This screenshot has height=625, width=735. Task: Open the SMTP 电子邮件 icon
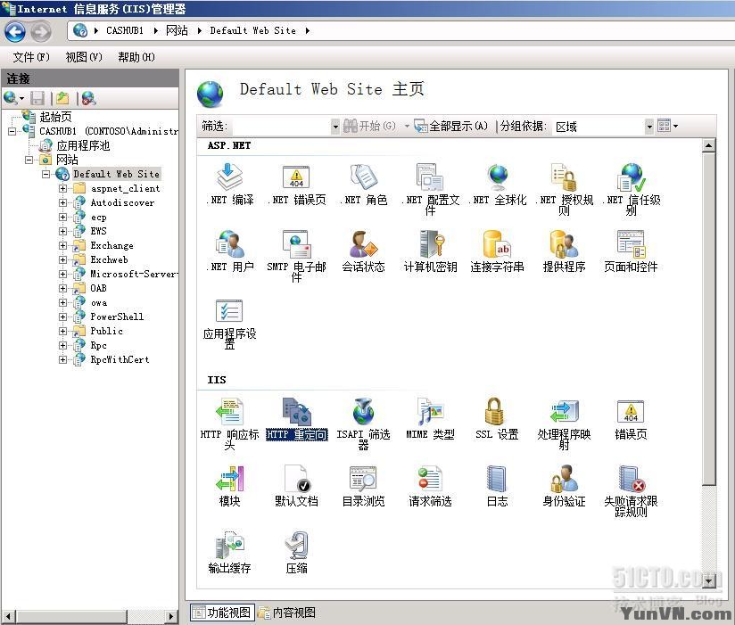coord(296,255)
